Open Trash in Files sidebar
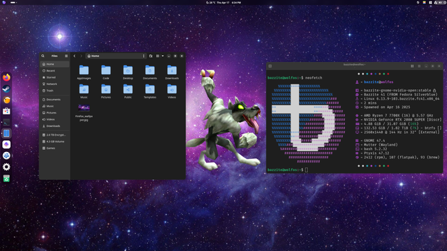The width and height of the screenshot is (447, 251). tap(54, 91)
